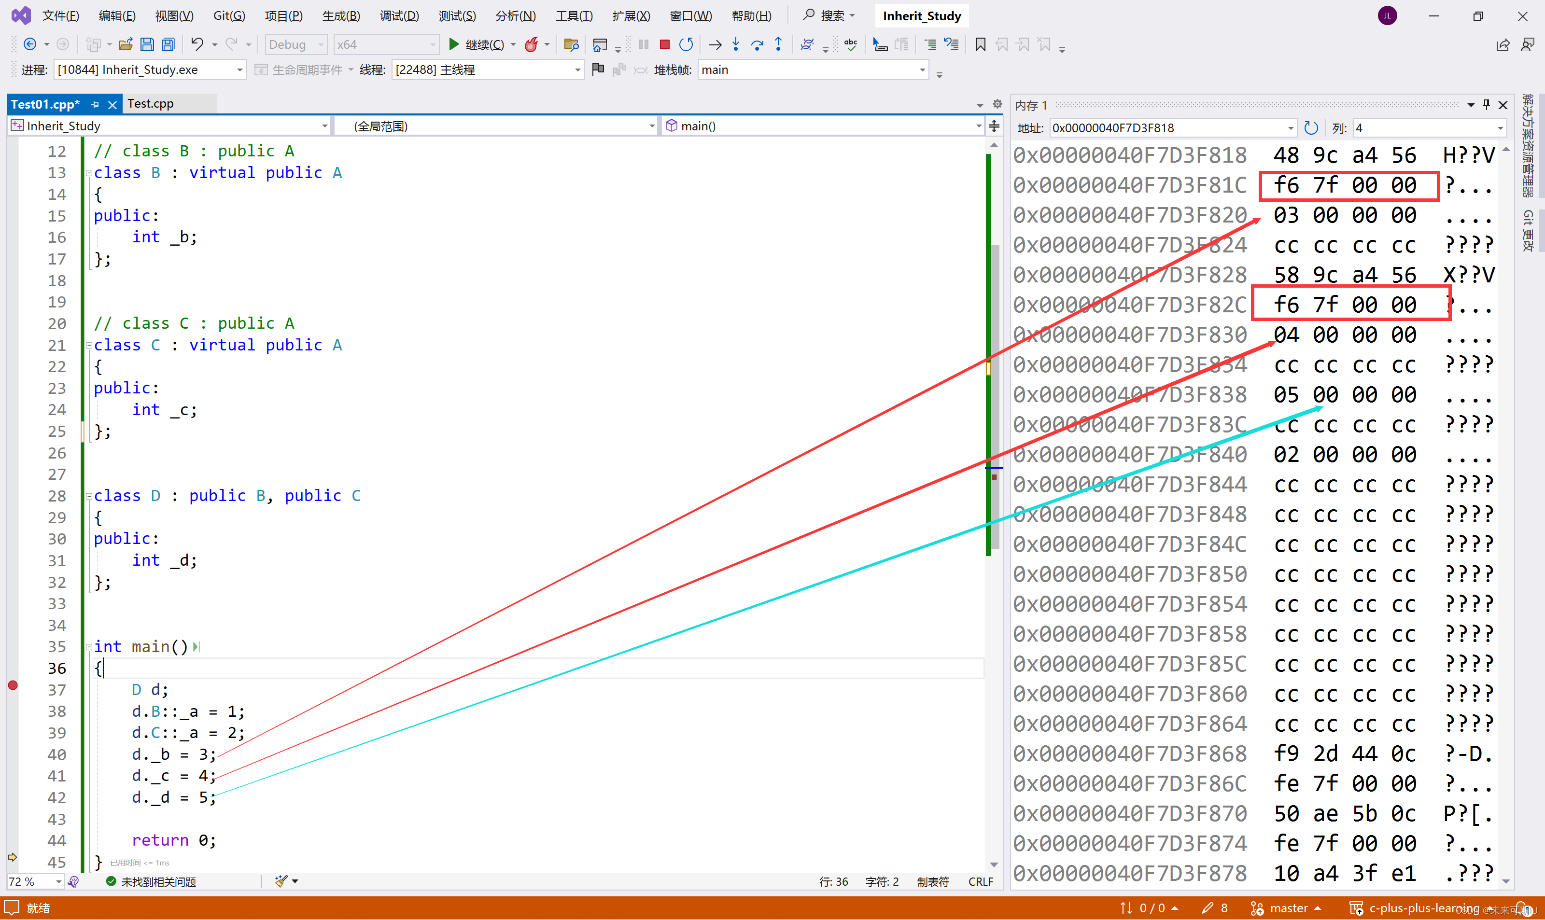Open the find in files folder icon

(x=571, y=44)
